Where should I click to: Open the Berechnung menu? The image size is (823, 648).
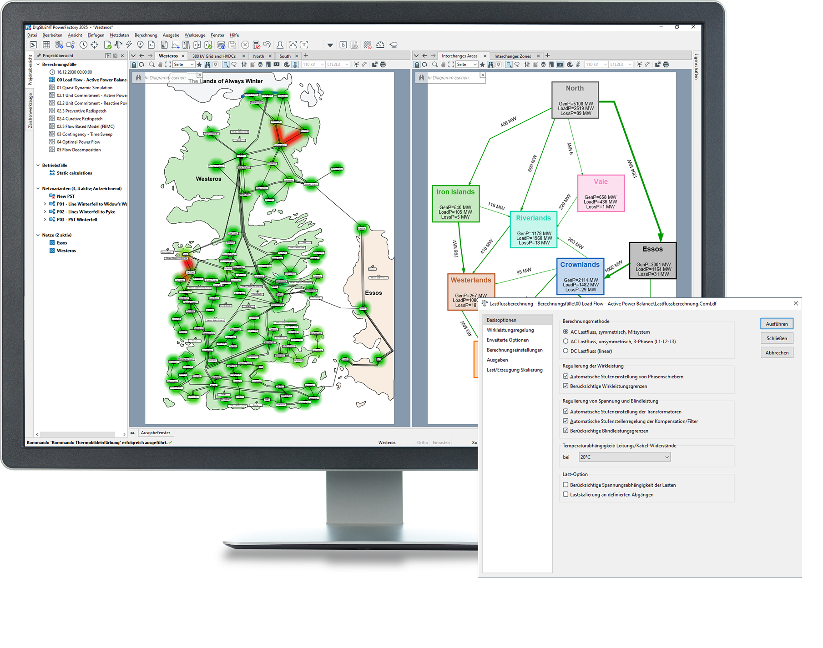[146, 35]
